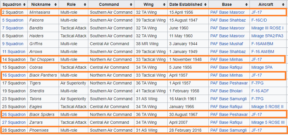Screen dimensions: 288x136
Task: Sort by Nickname using its sort arrows
Action: pyautogui.click(x=55, y=4)
